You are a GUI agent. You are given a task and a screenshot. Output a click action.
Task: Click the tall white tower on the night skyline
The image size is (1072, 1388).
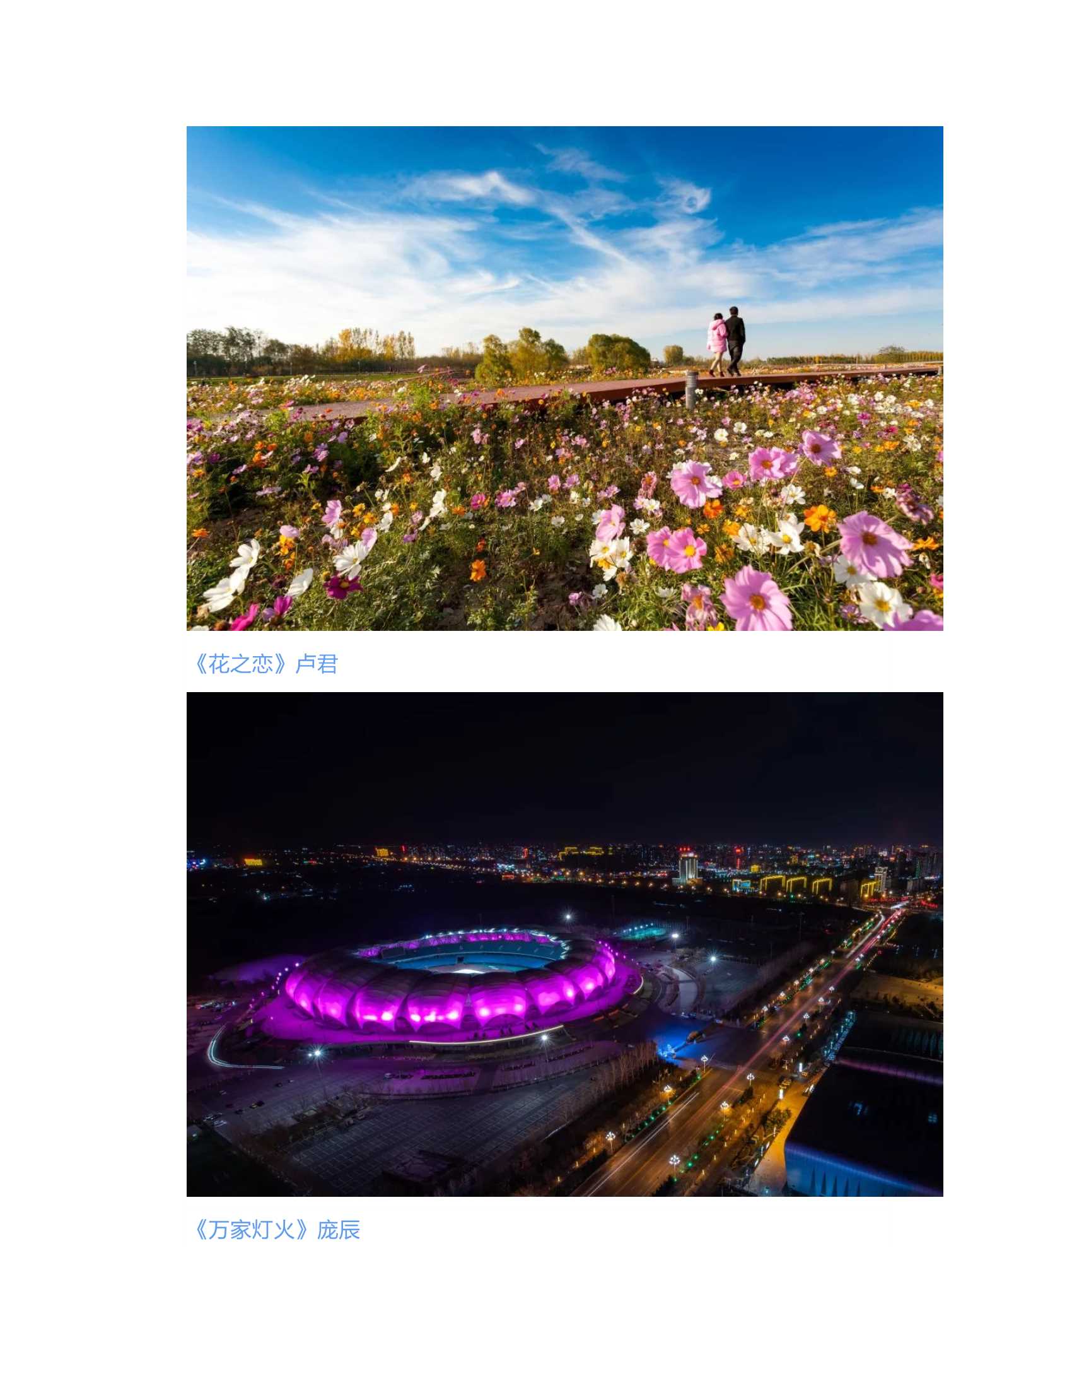point(688,868)
